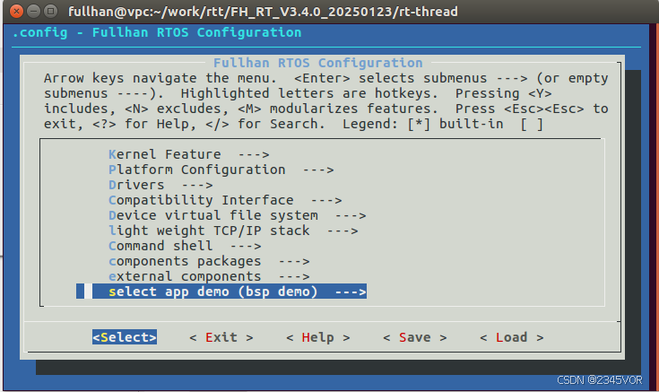Open light weight TCP/IP stack submenu
The width and height of the screenshot is (659, 392).
tap(233, 231)
